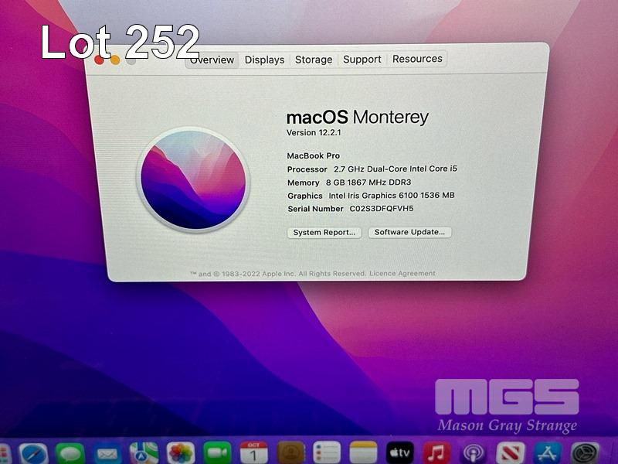Open the Storage tab

tap(314, 60)
